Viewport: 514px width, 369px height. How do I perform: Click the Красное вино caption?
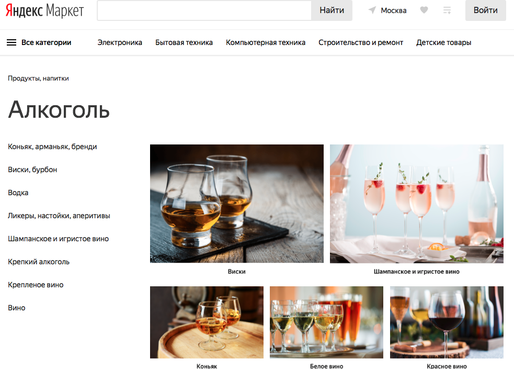(x=447, y=366)
